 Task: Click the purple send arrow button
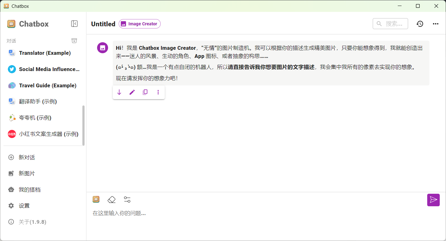(x=433, y=200)
